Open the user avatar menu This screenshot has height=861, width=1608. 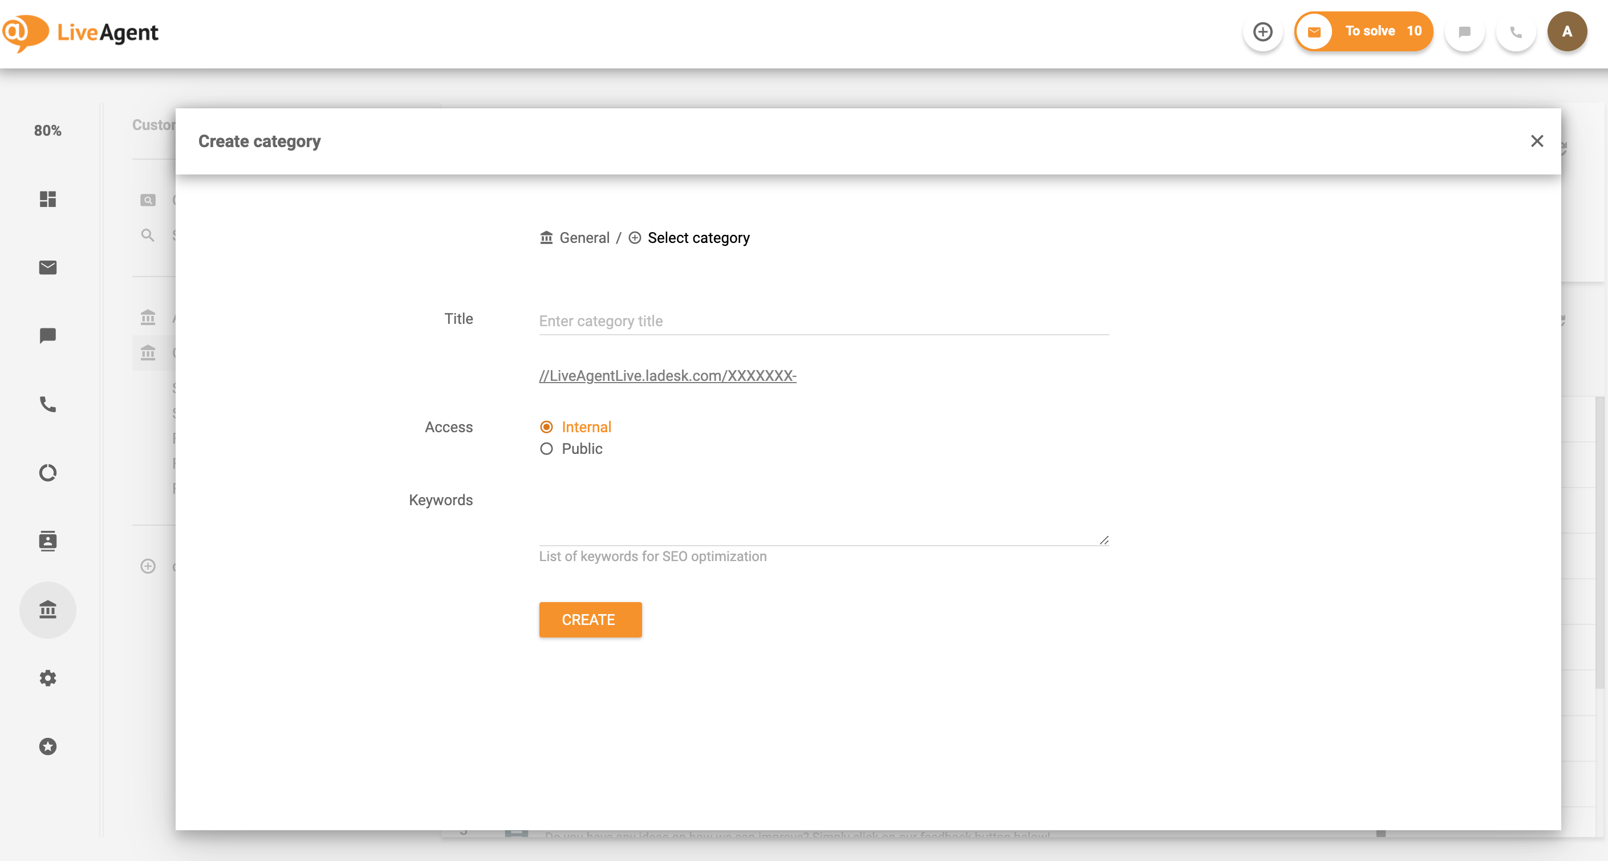pyautogui.click(x=1567, y=31)
